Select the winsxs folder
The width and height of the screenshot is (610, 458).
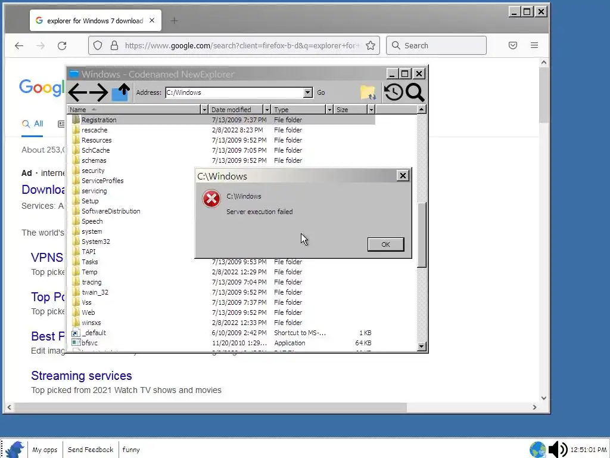(91, 323)
